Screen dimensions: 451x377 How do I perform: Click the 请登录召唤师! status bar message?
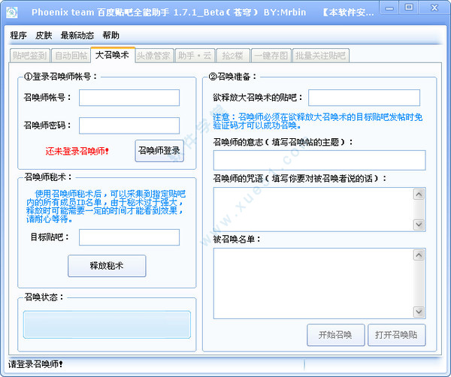[x=35, y=364]
